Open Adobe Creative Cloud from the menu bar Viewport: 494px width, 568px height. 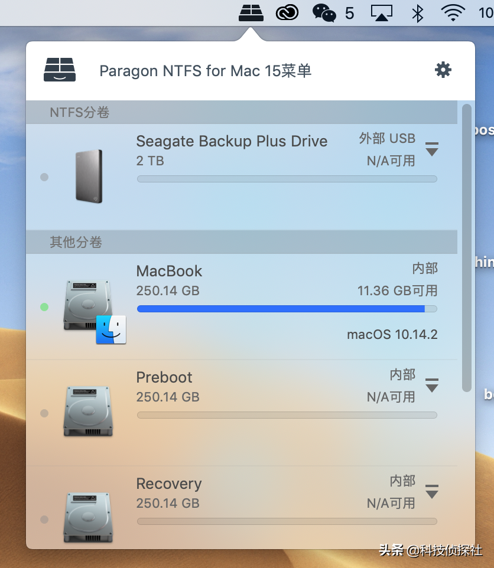point(287,13)
